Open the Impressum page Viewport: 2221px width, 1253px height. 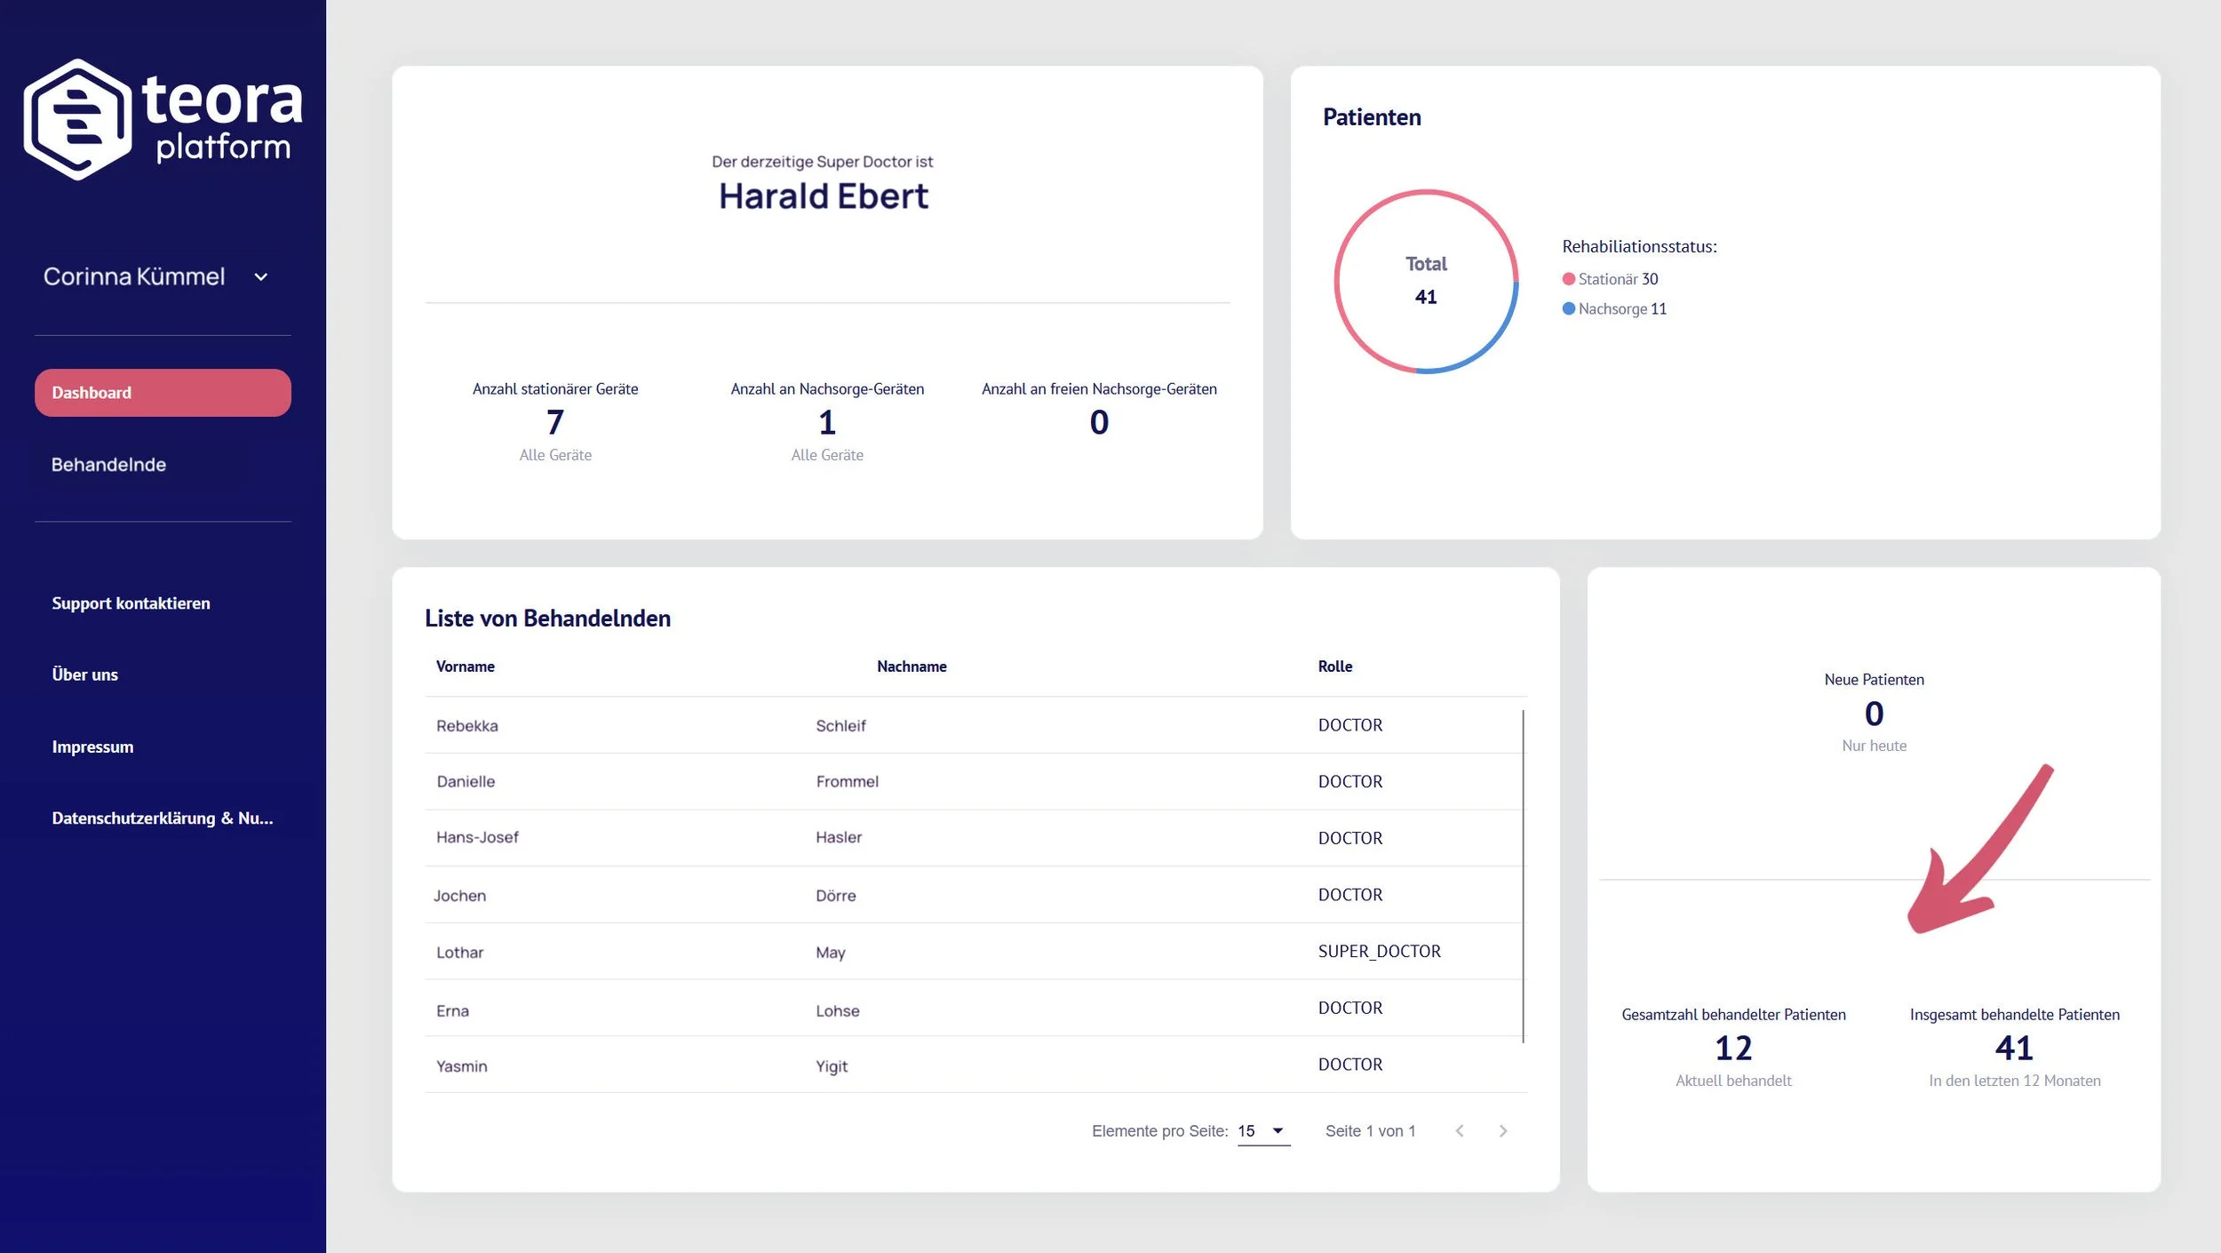(92, 746)
